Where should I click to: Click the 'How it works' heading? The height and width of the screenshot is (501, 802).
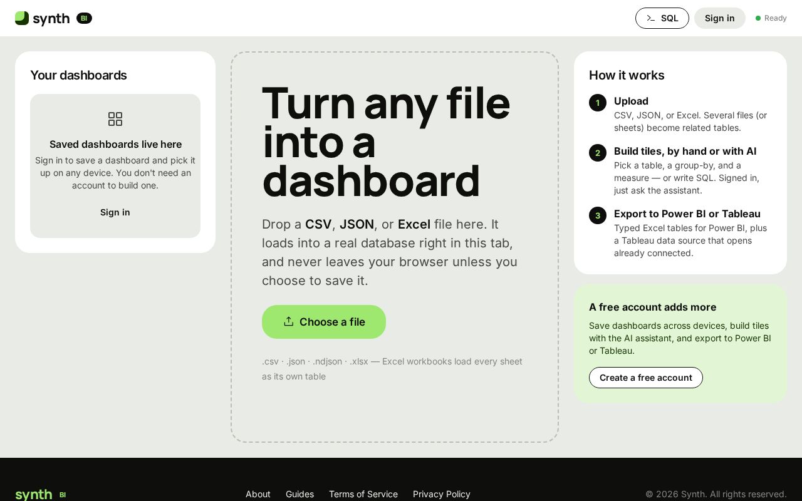627,75
